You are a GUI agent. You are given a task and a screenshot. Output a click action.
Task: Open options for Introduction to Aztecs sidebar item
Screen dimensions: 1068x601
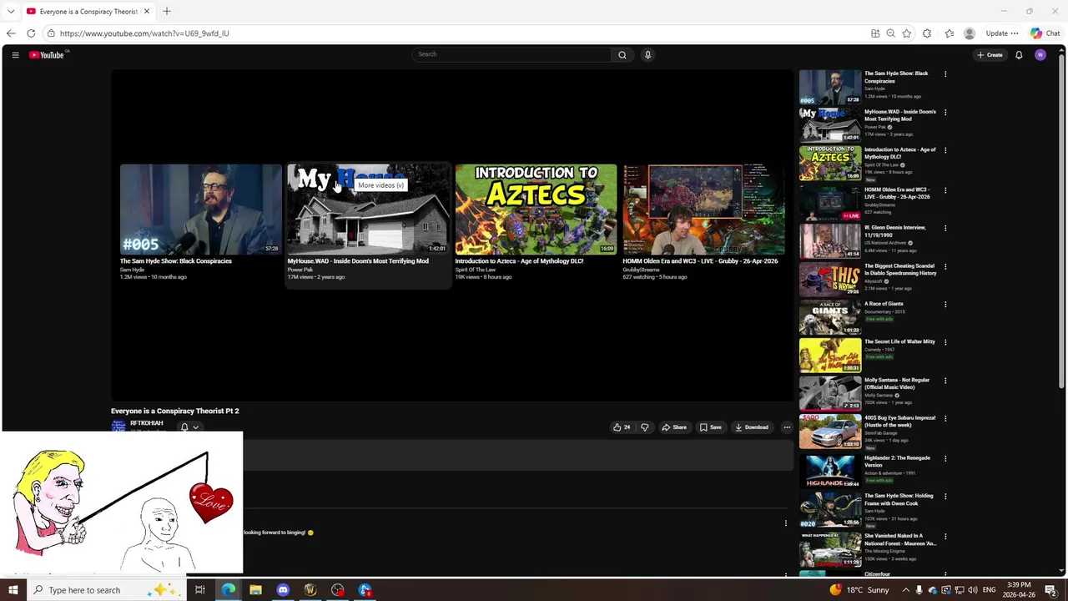(945, 151)
